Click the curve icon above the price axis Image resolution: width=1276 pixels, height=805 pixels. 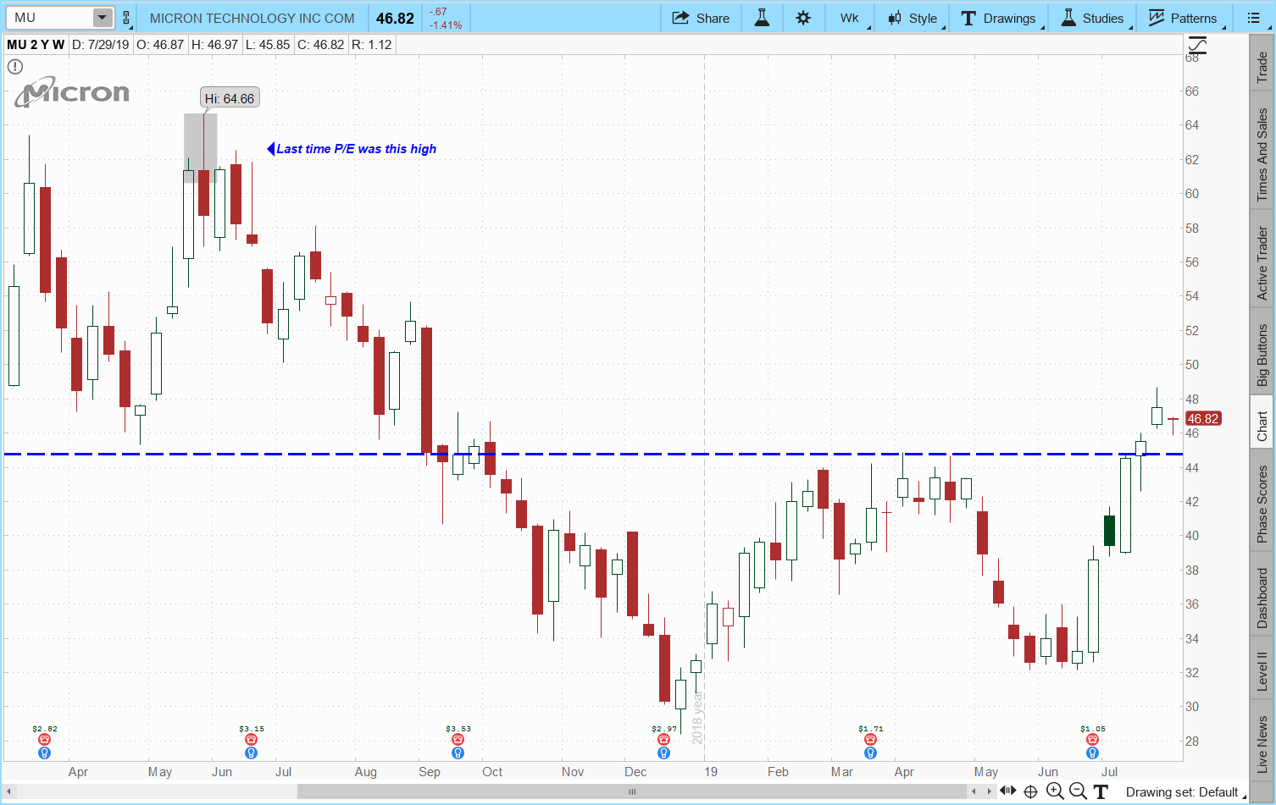1197,46
